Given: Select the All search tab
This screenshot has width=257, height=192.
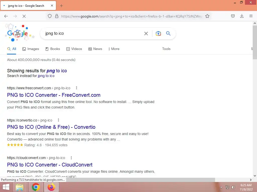Looking at the screenshot, I should click(12, 49).
